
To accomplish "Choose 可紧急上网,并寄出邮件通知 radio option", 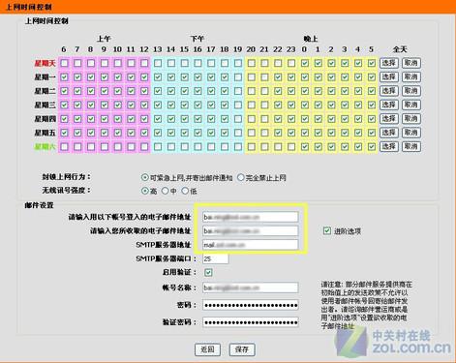I will [145, 177].
